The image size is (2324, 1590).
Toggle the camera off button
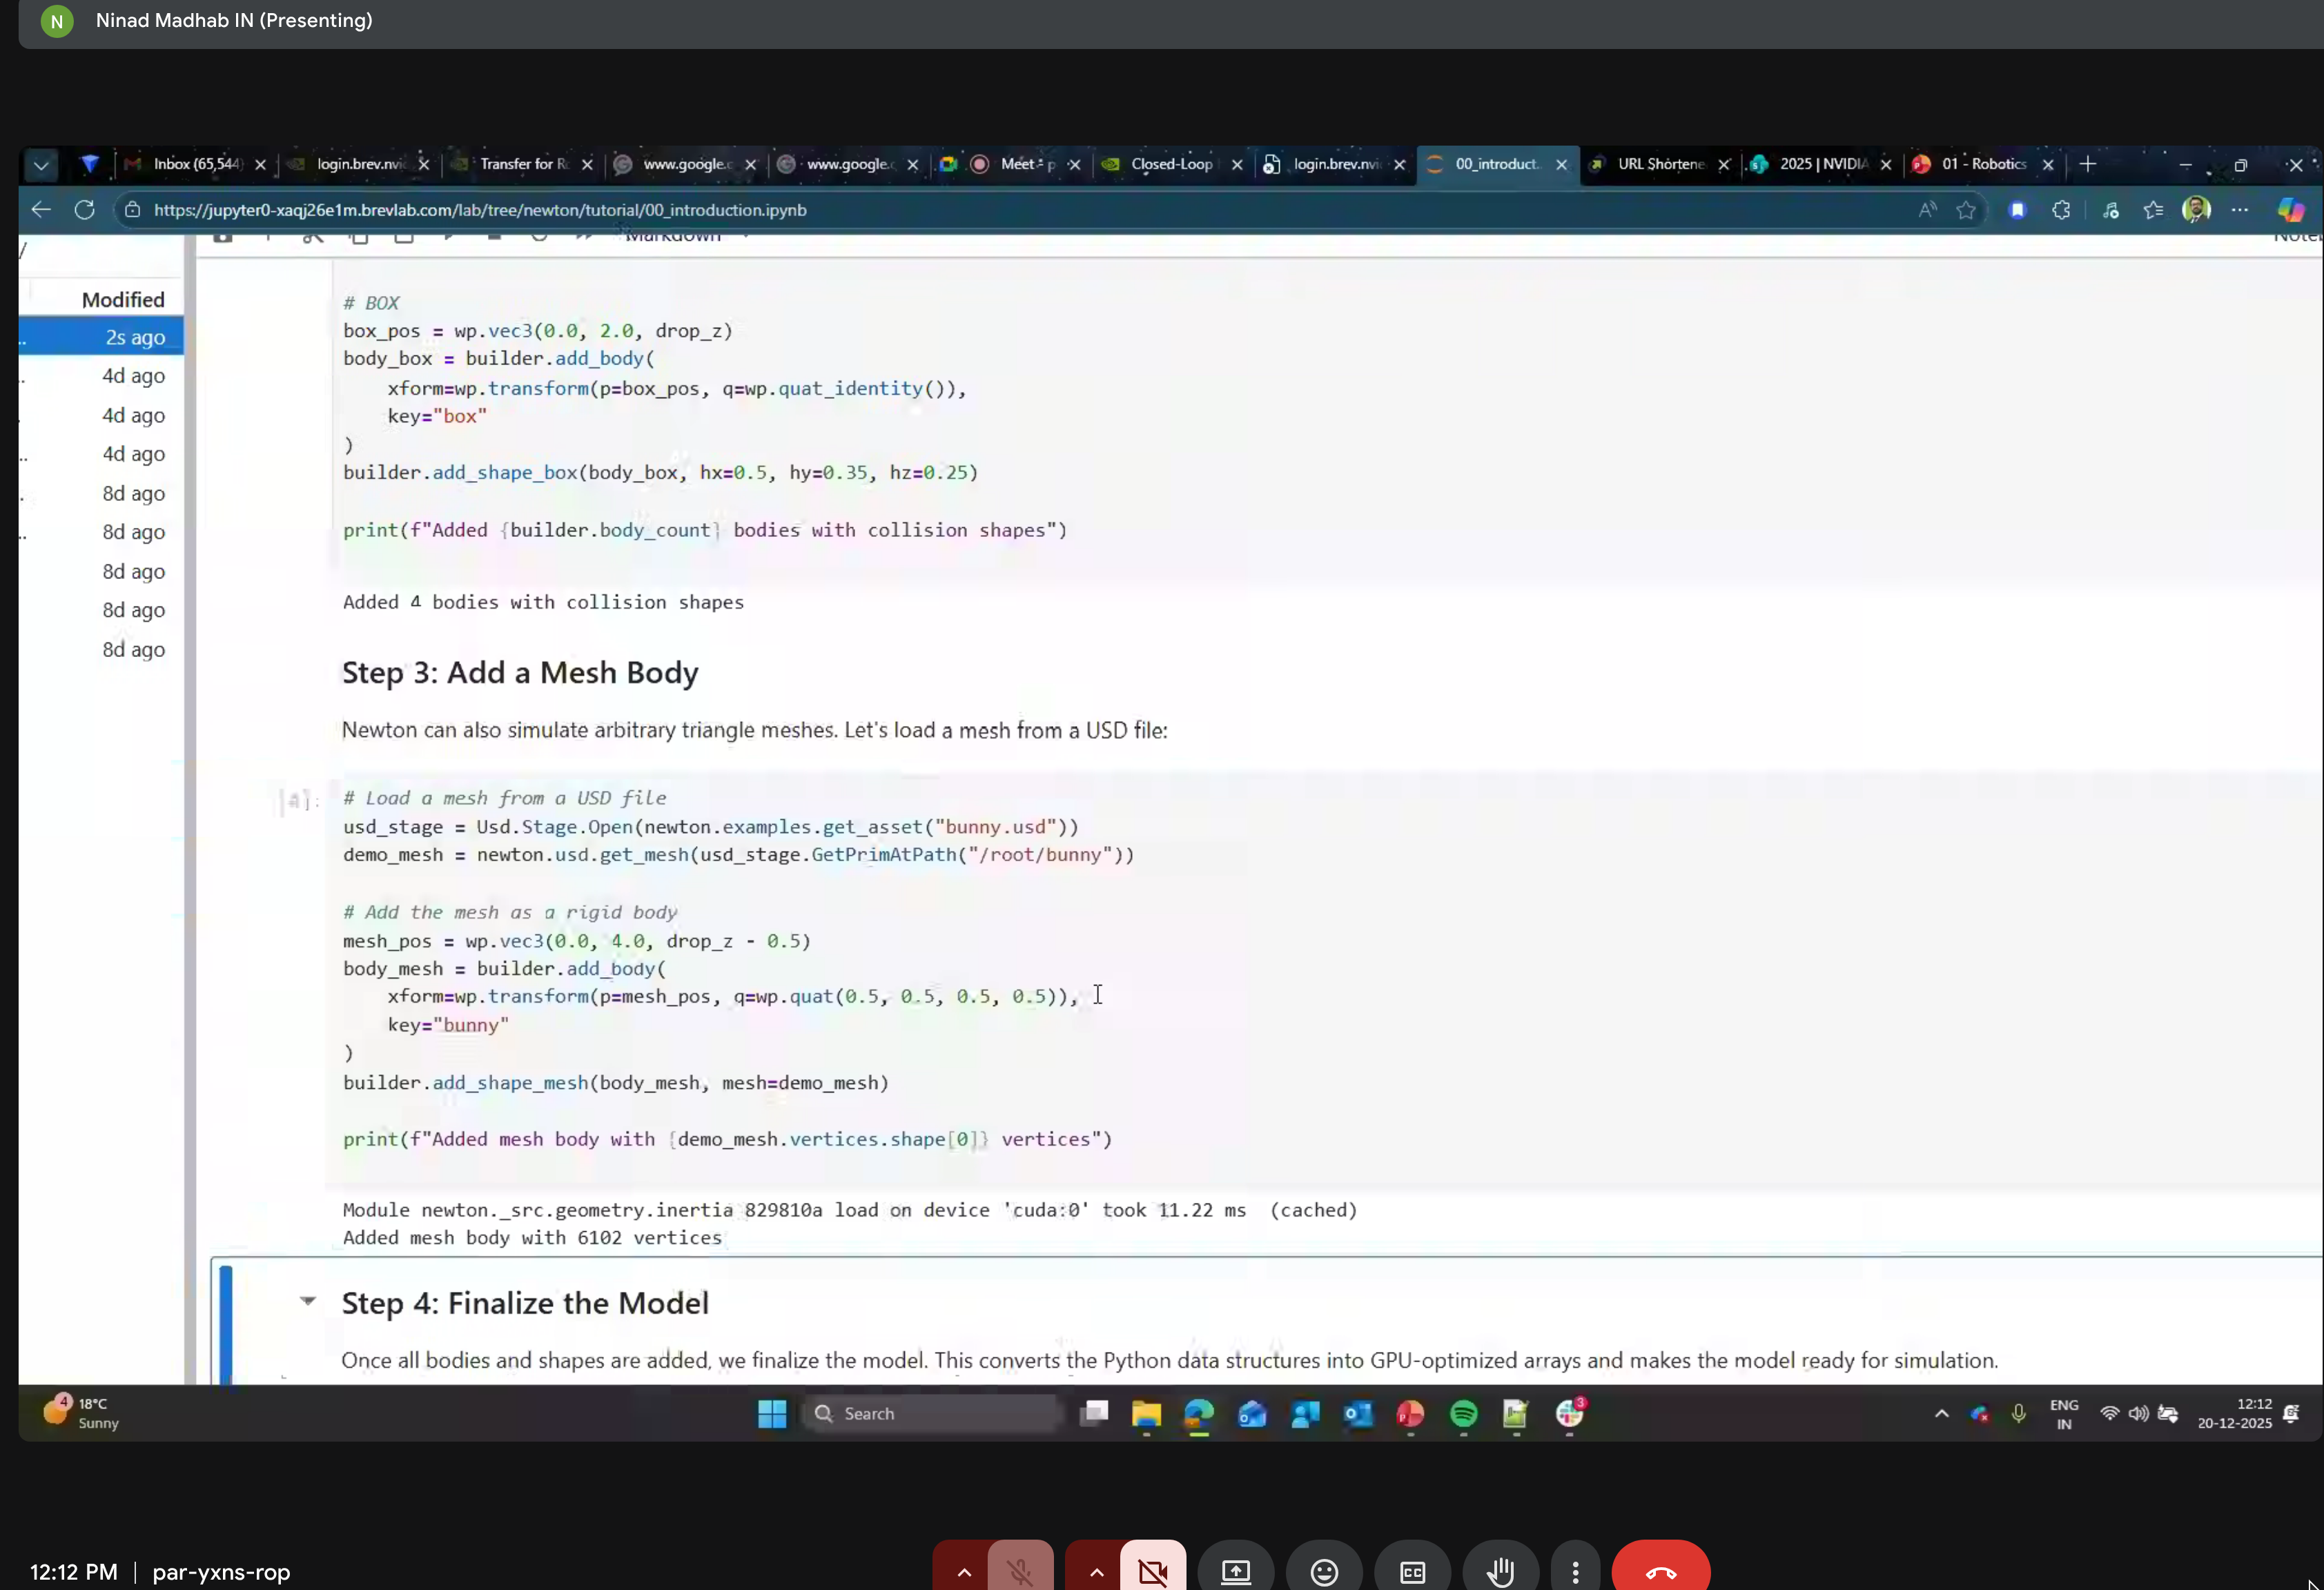coord(1153,1571)
